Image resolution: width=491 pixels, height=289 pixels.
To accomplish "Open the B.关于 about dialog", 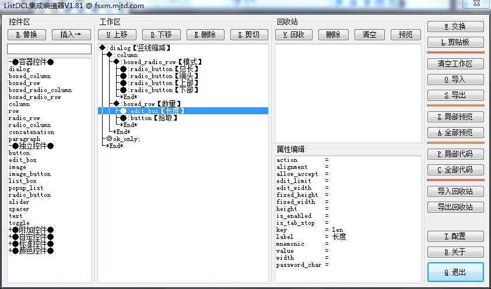I will (455, 252).
